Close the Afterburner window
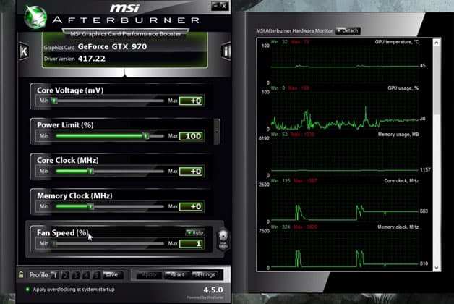This screenshot has width=454, height=304. tap(224, 6)
